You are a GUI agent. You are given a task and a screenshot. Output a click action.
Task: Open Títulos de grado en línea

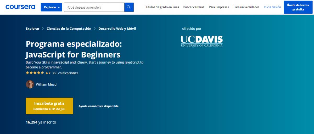(x=162, y=7)
